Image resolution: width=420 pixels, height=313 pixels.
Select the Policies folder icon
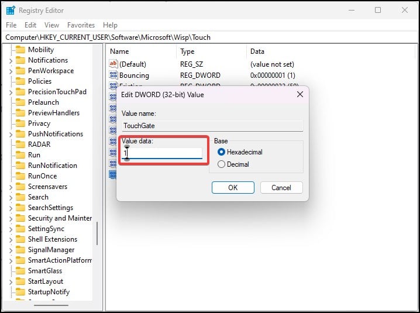pos(20,81)
